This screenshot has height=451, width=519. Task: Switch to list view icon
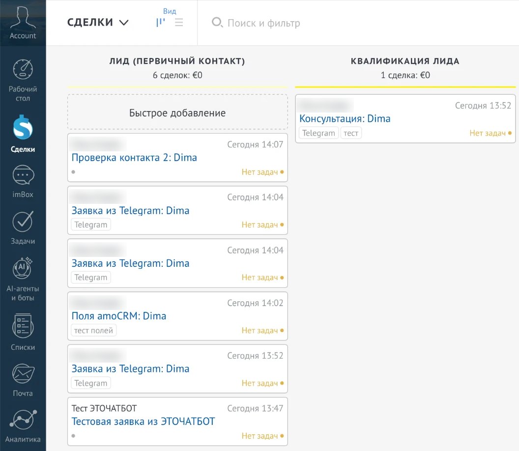(179, 23)
